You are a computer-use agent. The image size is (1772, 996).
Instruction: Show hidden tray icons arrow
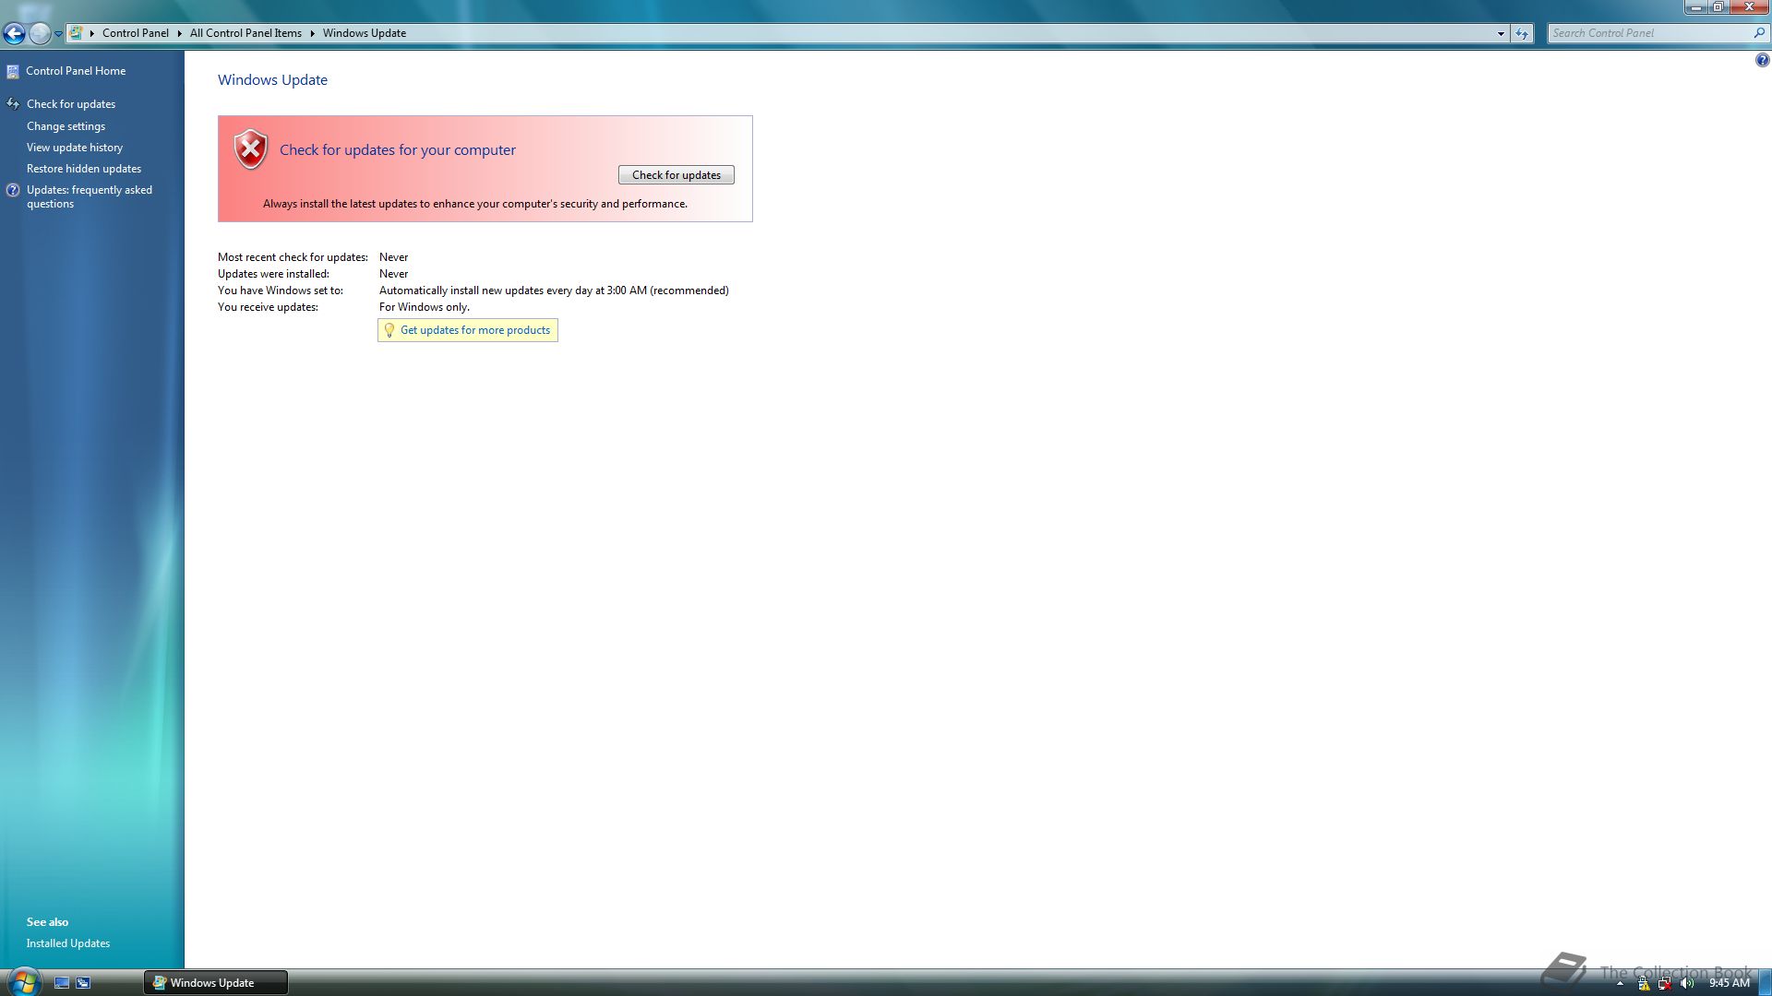coord(1620,984)
